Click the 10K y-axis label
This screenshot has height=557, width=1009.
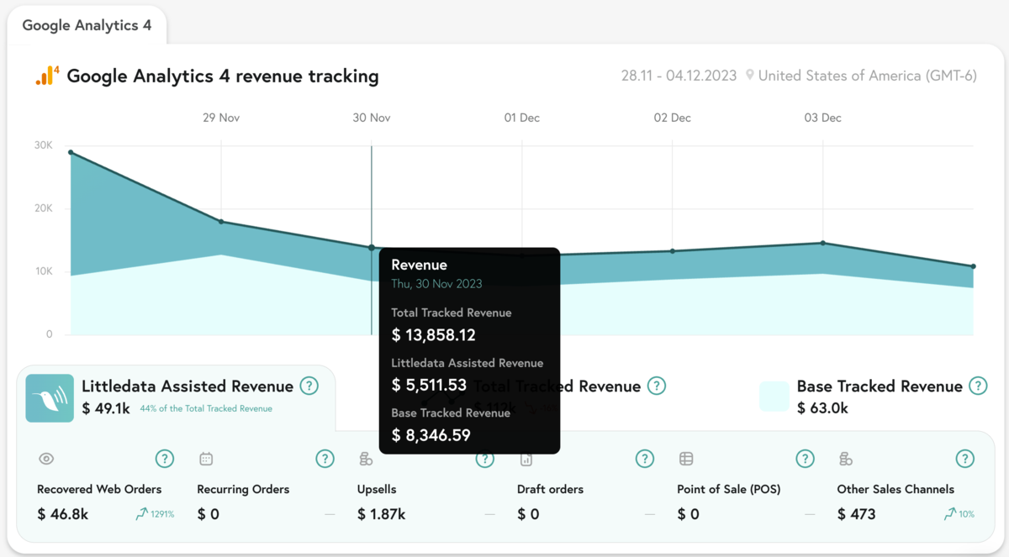(44, 271)
